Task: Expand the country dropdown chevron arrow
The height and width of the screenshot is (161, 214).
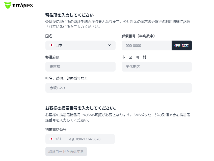Action: point(110,45)
